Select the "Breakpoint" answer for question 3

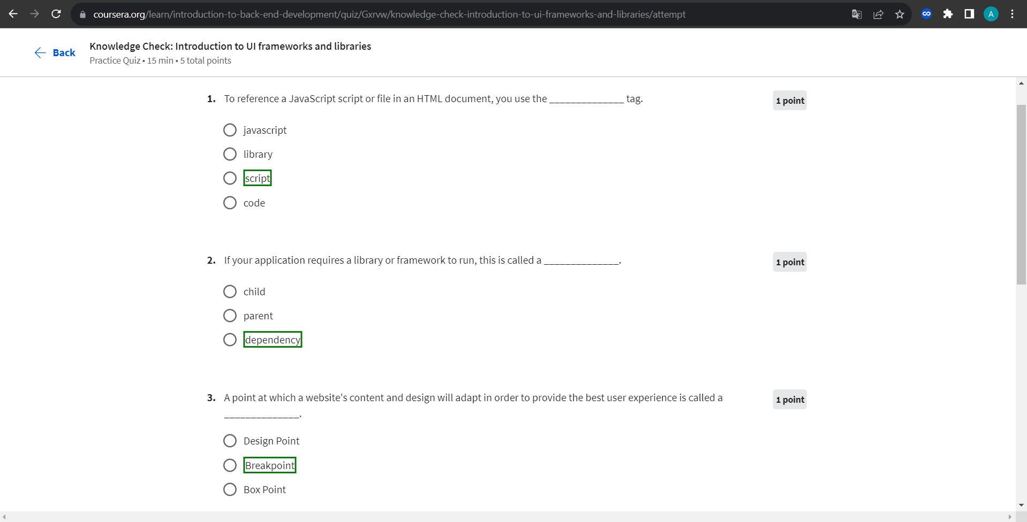(230, 465)
